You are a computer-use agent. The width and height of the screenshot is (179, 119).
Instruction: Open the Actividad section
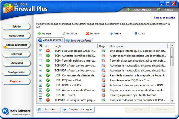pyautogui.click(x=16, y=63)
